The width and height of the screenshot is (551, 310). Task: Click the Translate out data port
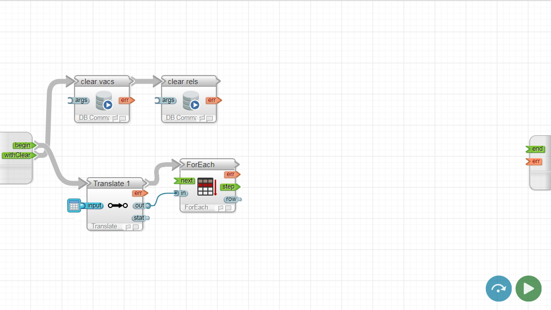point(141,206)
